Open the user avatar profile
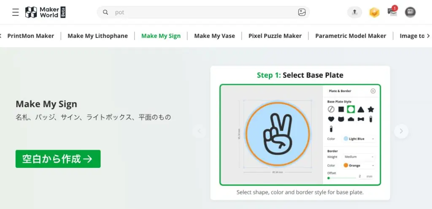The height and width of the screenshot is (209, 432). pyautogui.click(x=410, y=12)
